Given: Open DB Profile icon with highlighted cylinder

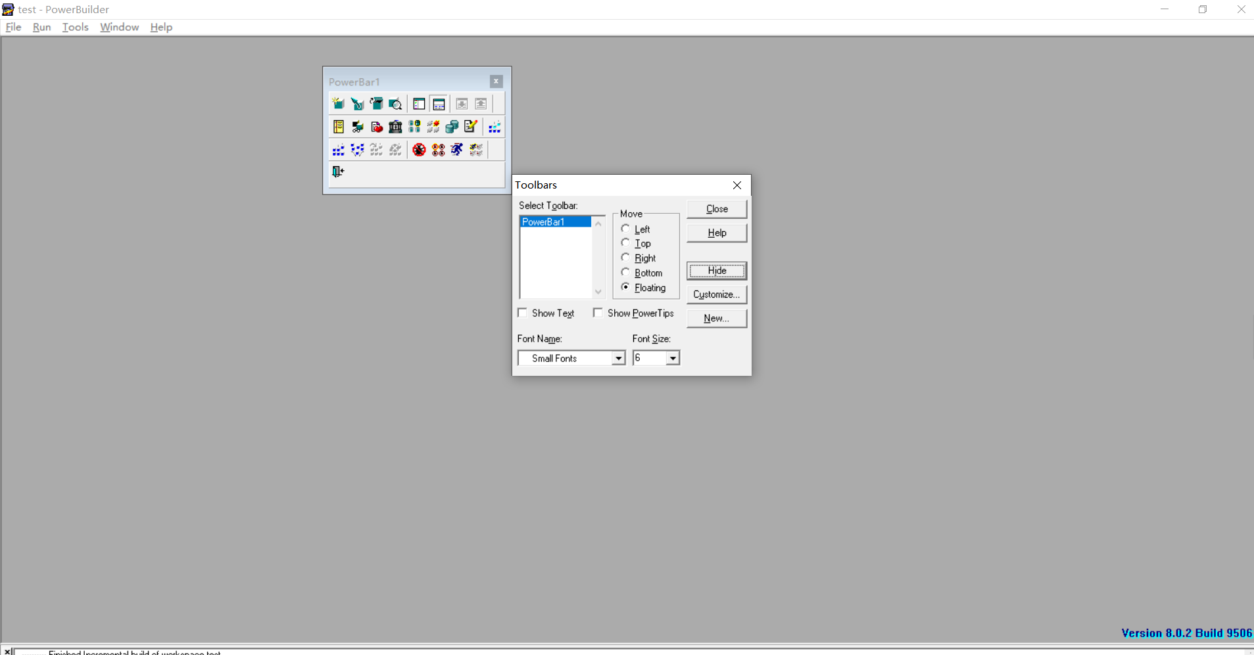Looking at the screenshot, I should point(414,127).
